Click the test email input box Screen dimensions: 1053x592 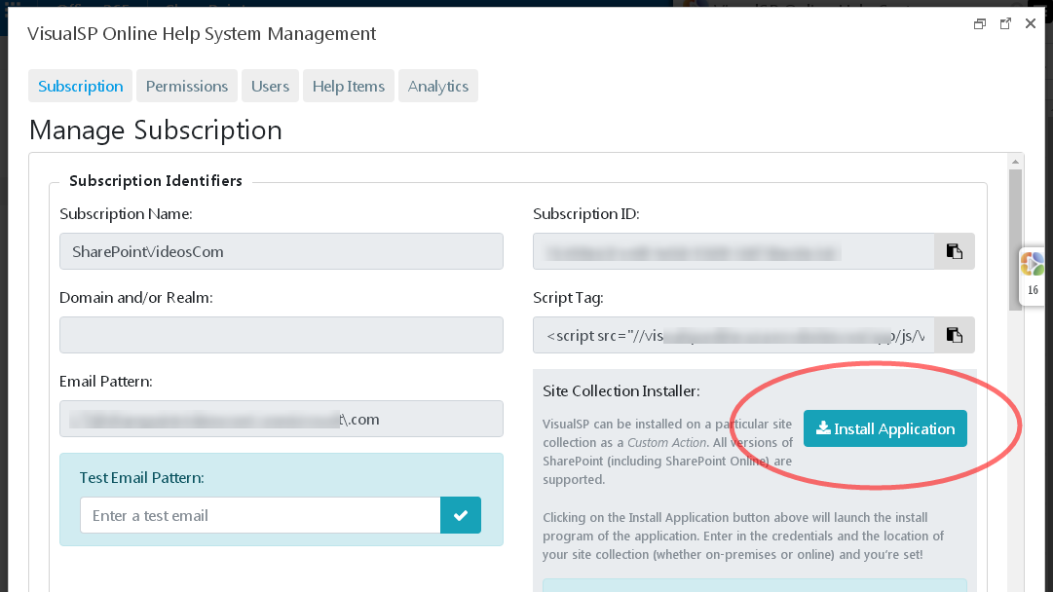(260, 515)
